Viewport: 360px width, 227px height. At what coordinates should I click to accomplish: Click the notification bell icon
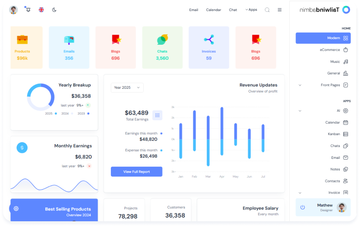[x=28, y=10]
